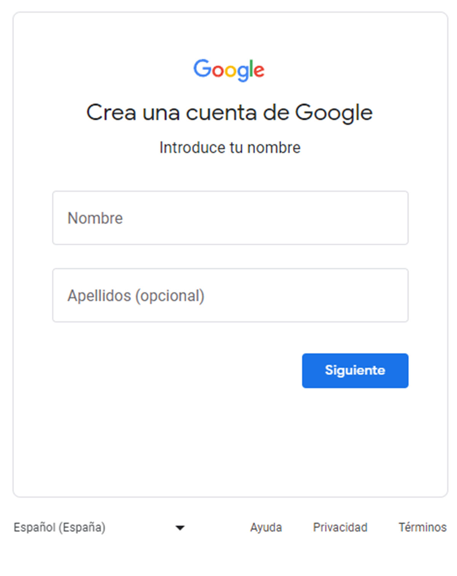This screenshot has height=576, width=457.
Task: Click the green letter l in the logo
Action: pyautogui.click(x=251, y=68)
